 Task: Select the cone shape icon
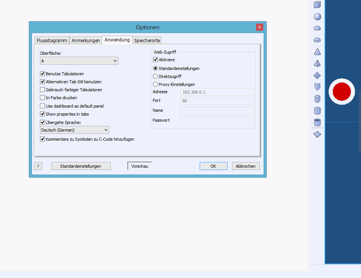(317, 52)
